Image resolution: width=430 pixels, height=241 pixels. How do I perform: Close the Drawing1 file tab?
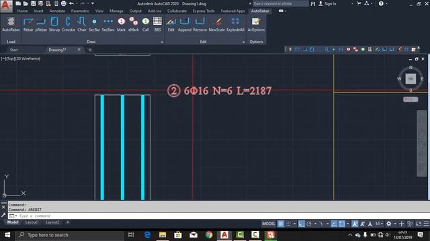tap(79, 50)
